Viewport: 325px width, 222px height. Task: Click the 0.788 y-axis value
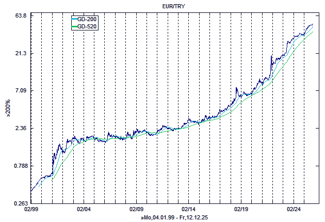(x=19, y=166)
